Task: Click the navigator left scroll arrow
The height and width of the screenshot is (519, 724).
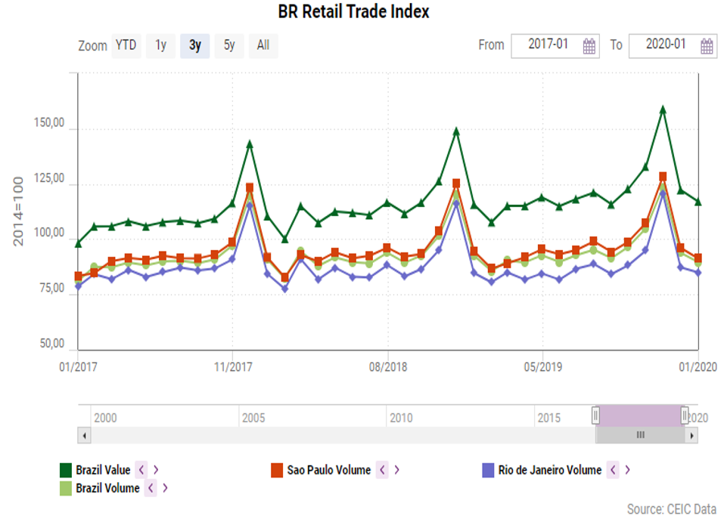Action: pyautogui.click(x=84, y=436)
